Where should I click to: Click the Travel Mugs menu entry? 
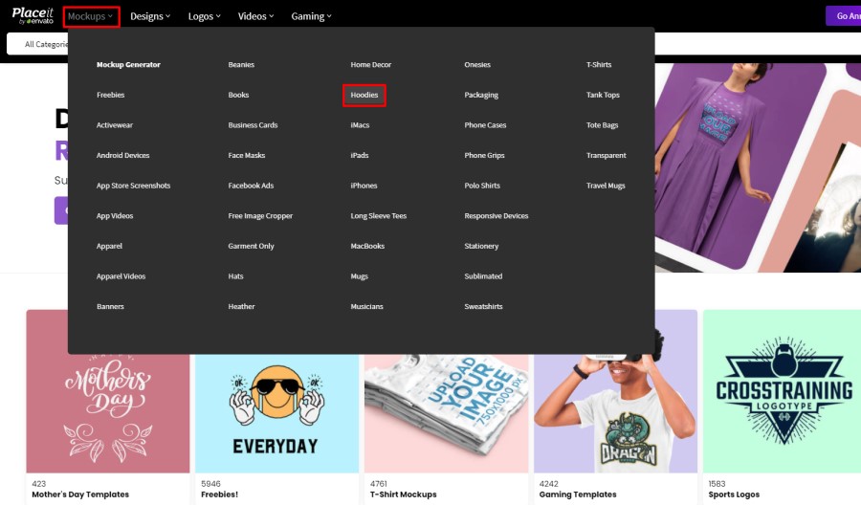click(606, 186)
